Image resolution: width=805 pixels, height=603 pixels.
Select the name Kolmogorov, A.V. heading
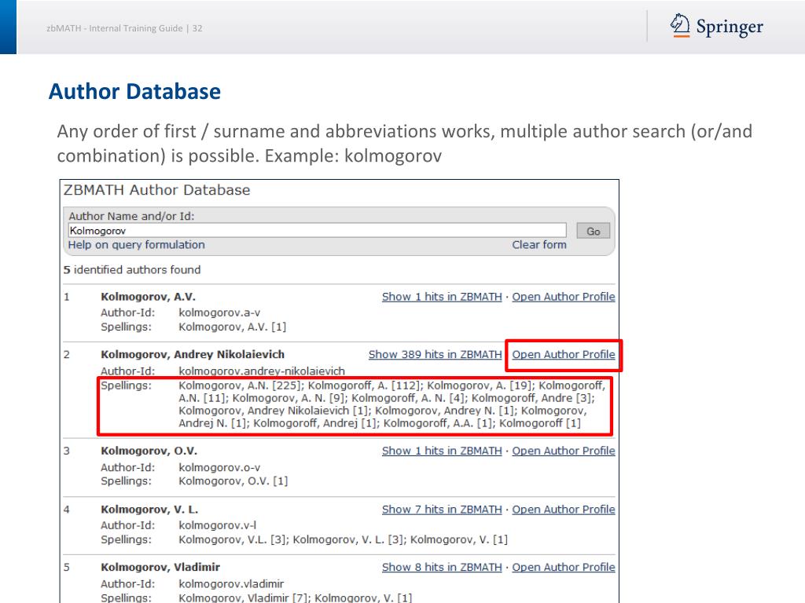click(x=148, y=297)
